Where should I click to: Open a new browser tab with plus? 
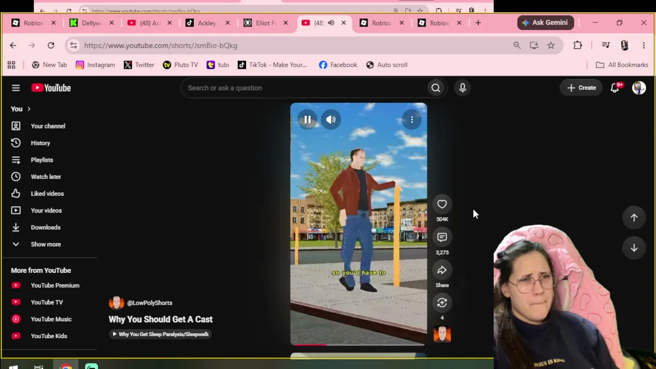tap(478, 23)
